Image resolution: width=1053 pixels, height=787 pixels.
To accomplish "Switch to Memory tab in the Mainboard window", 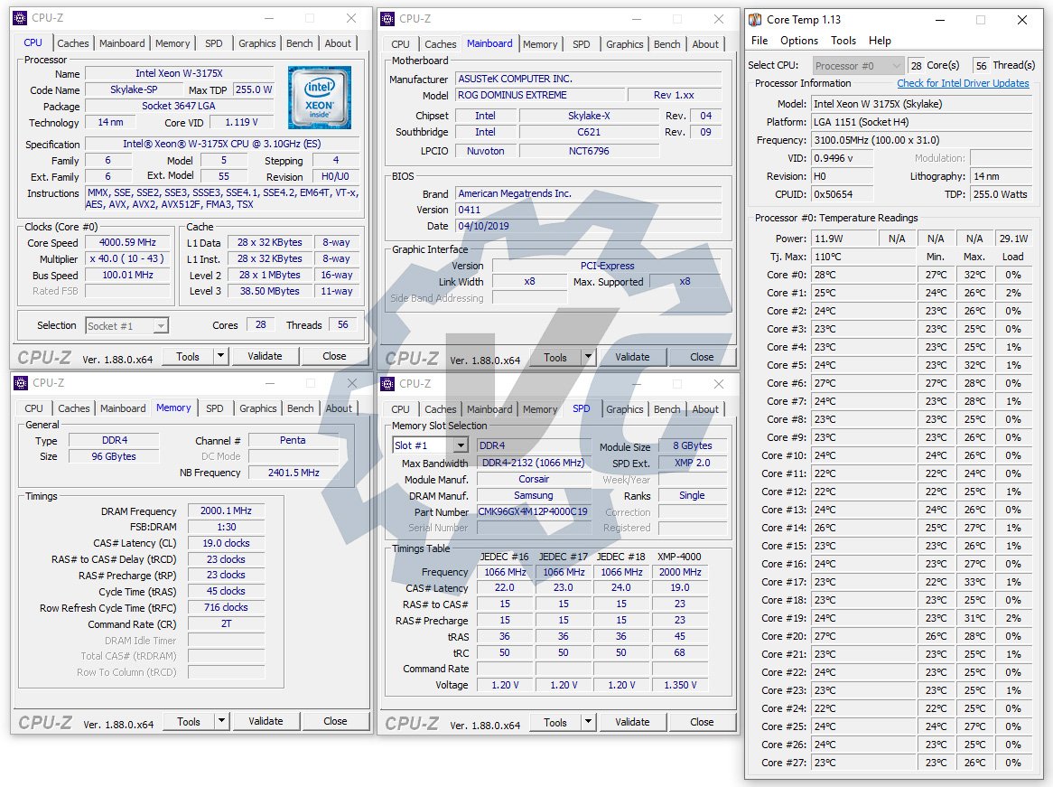I will click(x=540, y=43).
